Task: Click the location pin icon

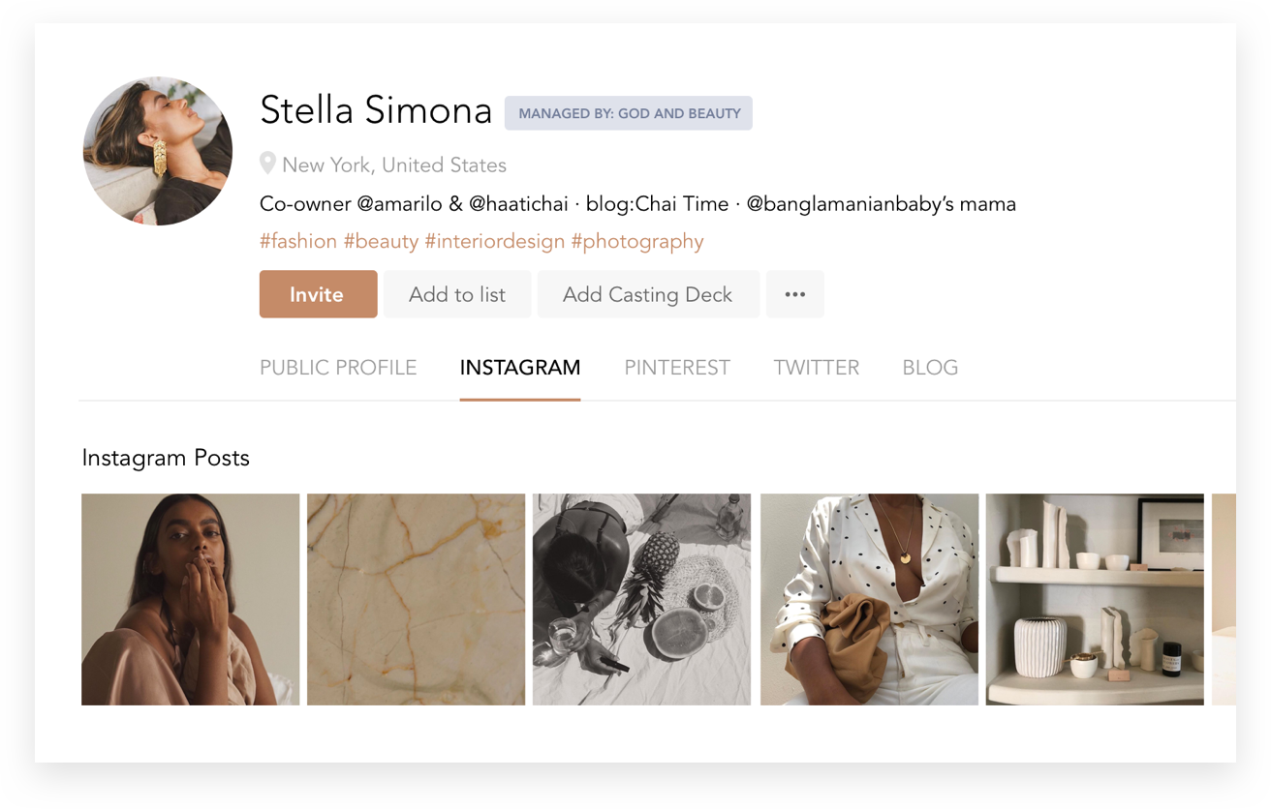Action: (267, 164)
